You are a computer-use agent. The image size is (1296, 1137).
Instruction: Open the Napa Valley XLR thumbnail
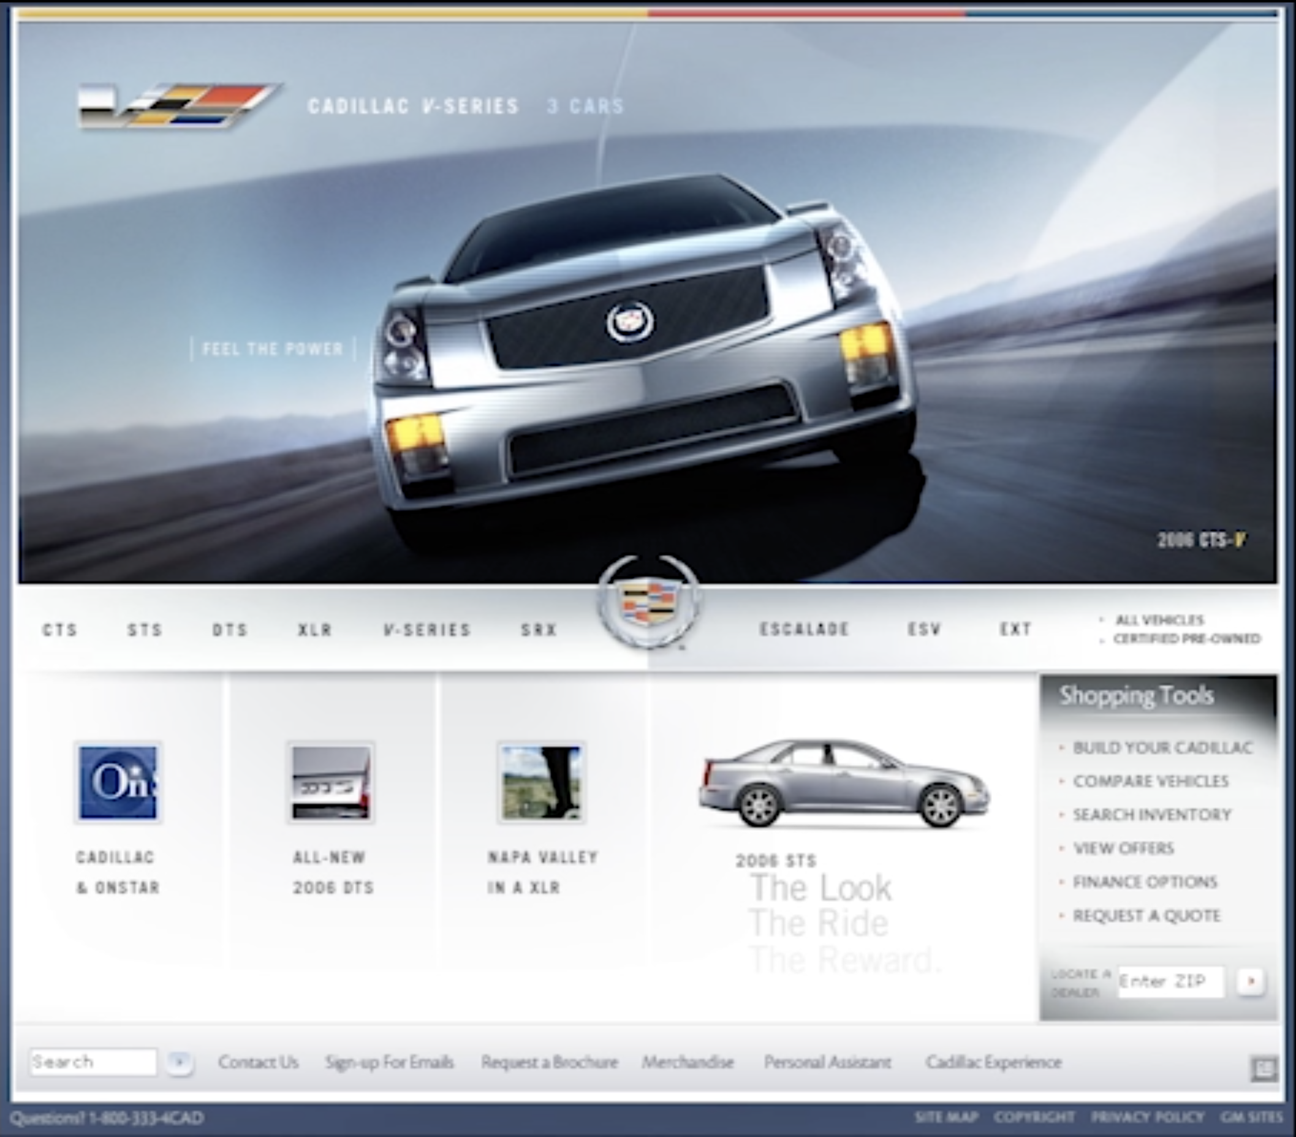[542, 782]
